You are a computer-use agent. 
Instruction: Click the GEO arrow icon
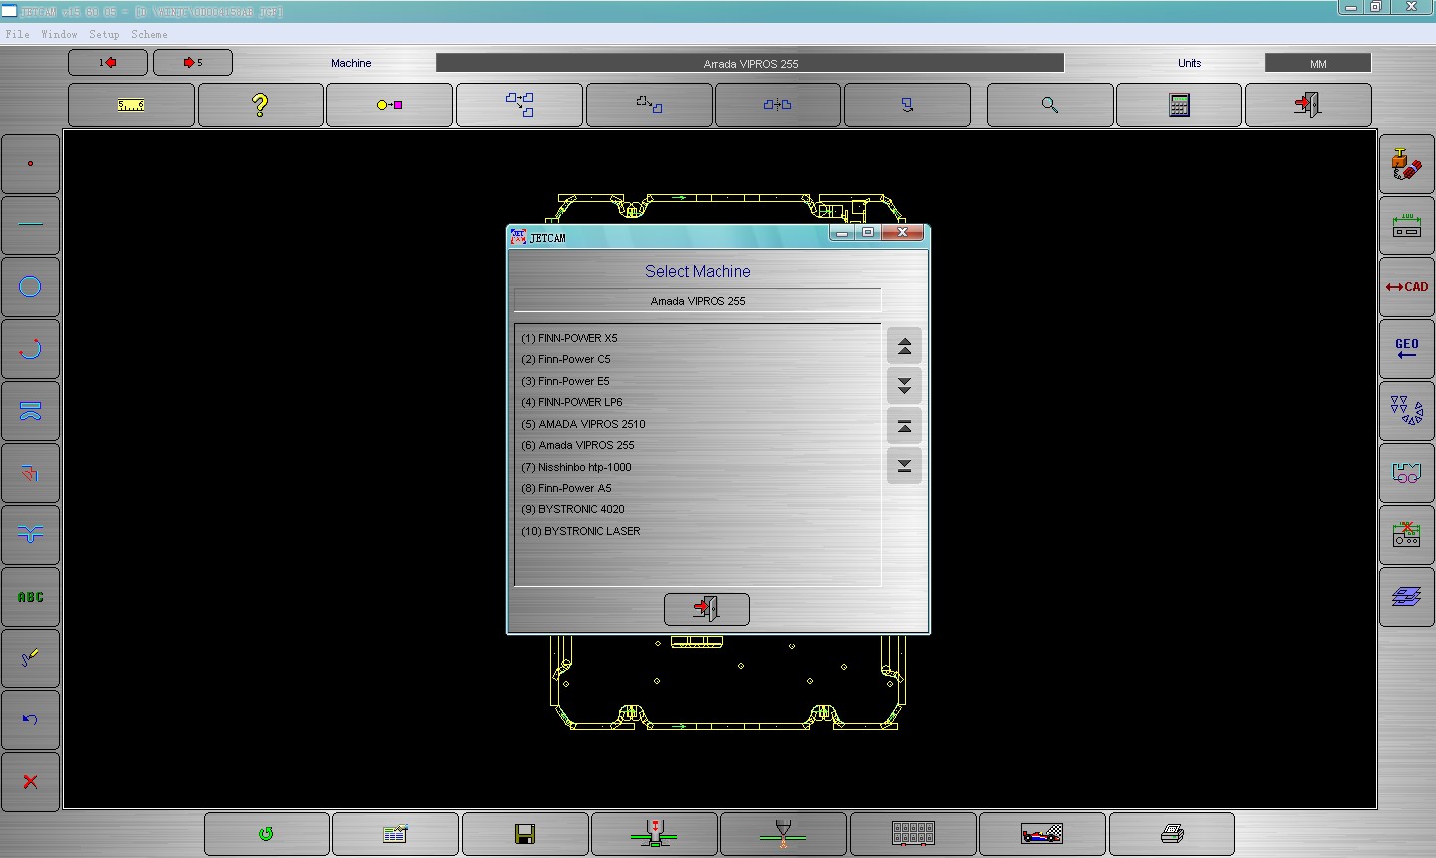tap(1407, 349)
